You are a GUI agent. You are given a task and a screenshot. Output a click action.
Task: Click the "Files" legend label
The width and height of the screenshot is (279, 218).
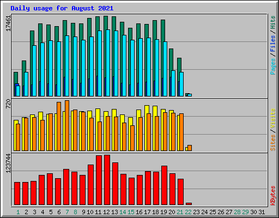(273, 44)
